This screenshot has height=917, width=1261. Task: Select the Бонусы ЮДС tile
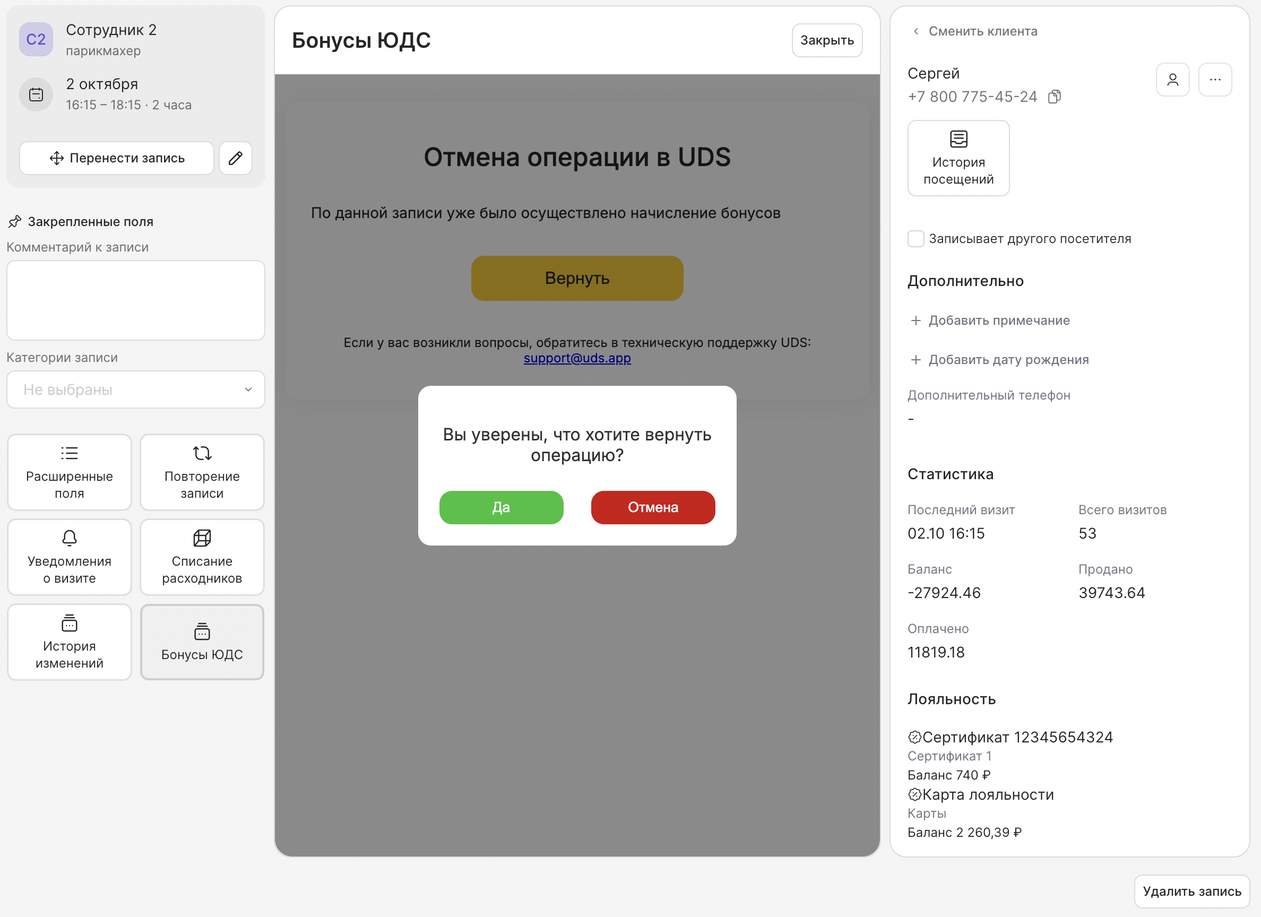pos(202,642)
